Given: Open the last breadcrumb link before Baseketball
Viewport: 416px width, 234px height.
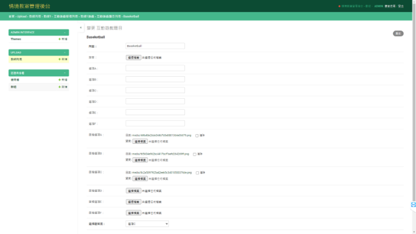Looking at the screenshot, I should [109, 16].
